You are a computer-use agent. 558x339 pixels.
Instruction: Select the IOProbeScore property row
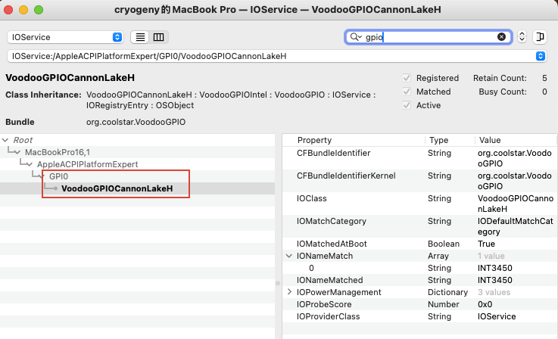coord(419,304)
